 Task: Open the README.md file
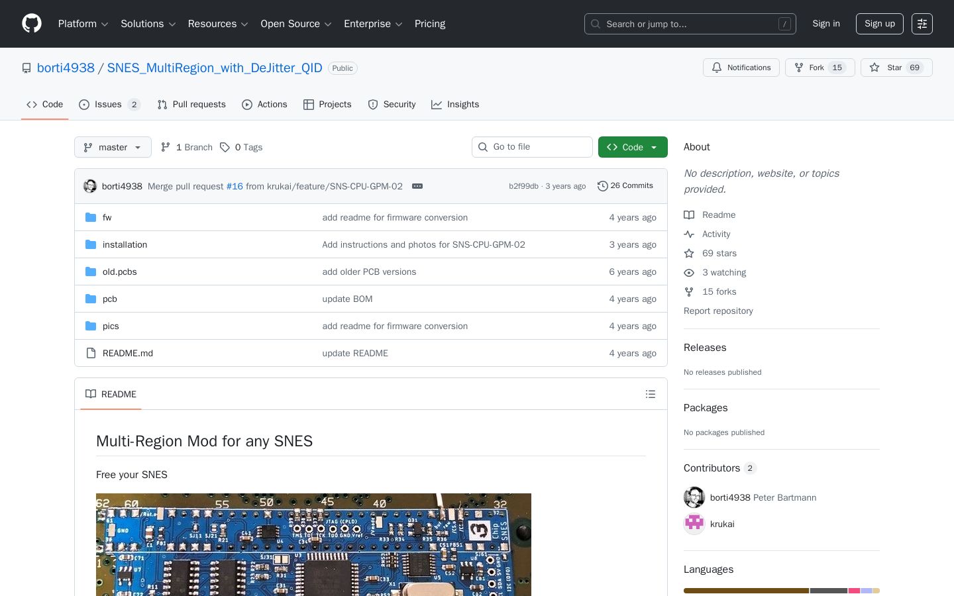[128, 353]
